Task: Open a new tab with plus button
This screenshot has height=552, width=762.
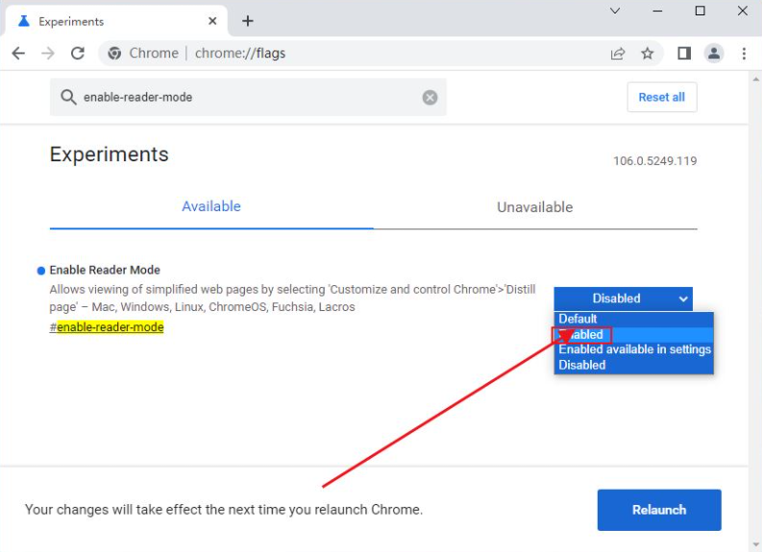Action: [x=248, y=21]
